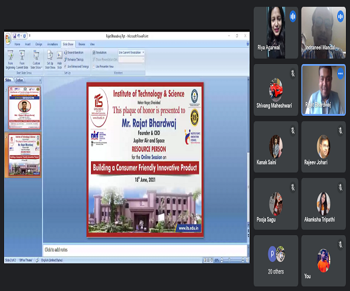Viewport: 350px width, 291px height.
Task: Click the Hide Slide button
Action: (x=60, y=60)
